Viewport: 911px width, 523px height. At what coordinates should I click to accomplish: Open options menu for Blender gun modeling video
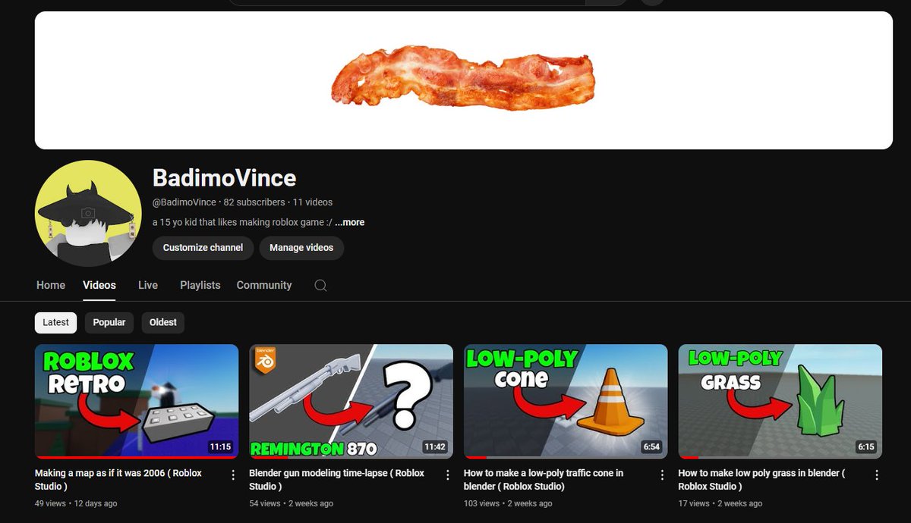pos(448,475)
